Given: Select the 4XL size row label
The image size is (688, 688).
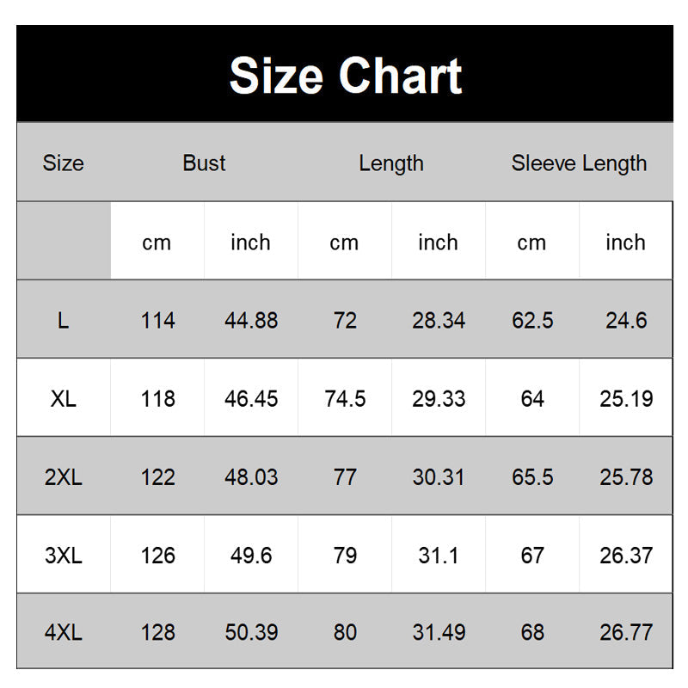Looking at the screenshot, I should (x=63, y=633).
